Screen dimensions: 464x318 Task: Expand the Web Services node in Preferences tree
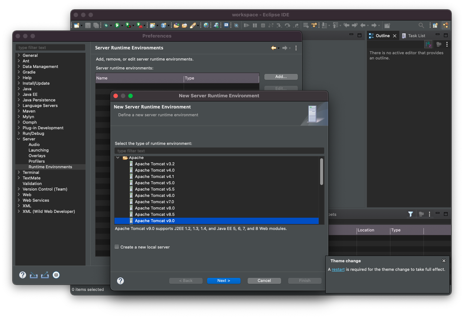click(19, 200)
